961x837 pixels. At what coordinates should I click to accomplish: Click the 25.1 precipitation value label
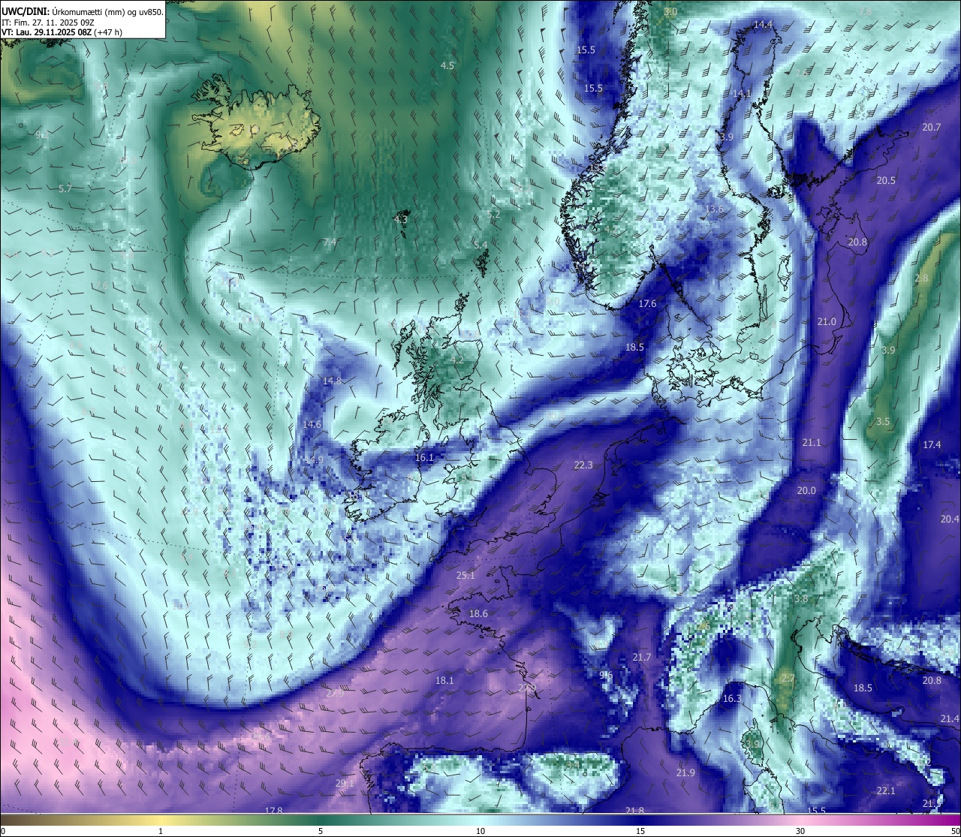[x=465, y=576]
